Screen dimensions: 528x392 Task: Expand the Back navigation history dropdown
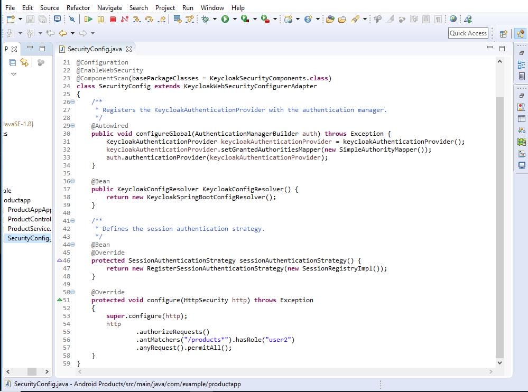pyautogui.click(x=72, y=33)
